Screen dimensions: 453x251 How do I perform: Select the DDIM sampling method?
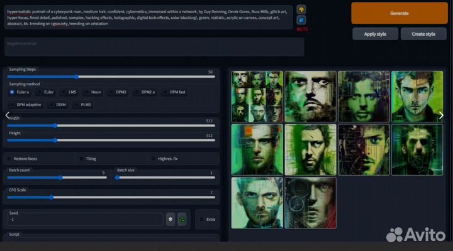[x=57, y=105]
